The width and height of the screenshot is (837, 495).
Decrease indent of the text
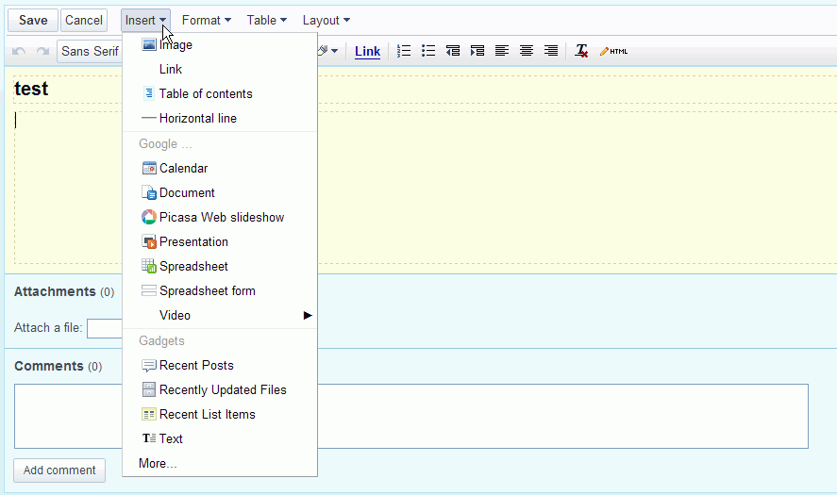click(x=453, y=51)
